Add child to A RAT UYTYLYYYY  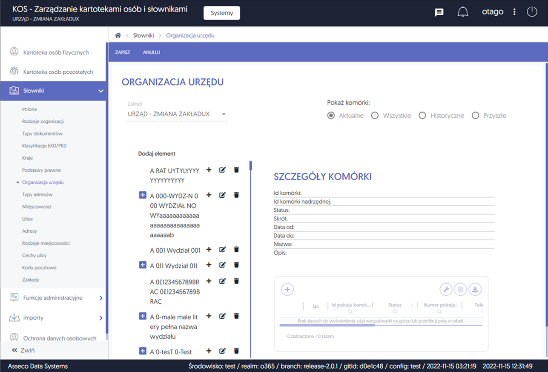pos(209,170)
